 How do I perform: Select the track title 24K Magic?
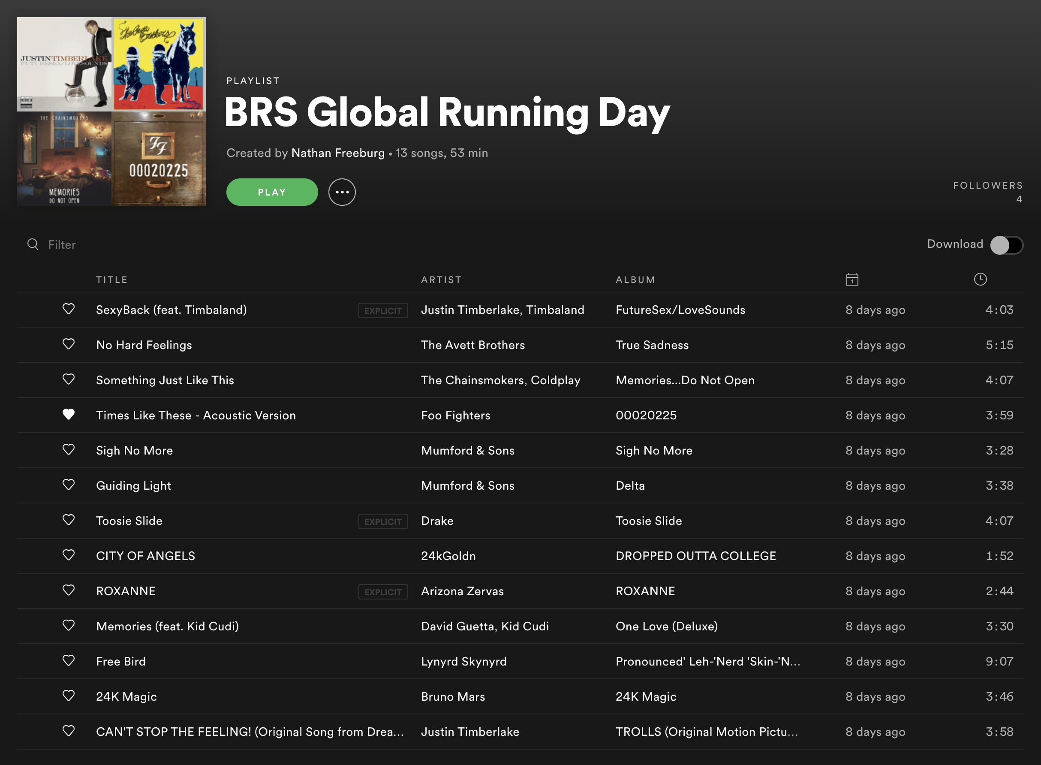pyautogui.click(x=126, y=697)
